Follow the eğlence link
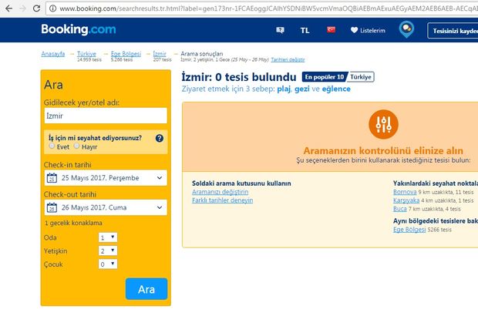Viewport: 478px width, 316px height. [336, 89]
